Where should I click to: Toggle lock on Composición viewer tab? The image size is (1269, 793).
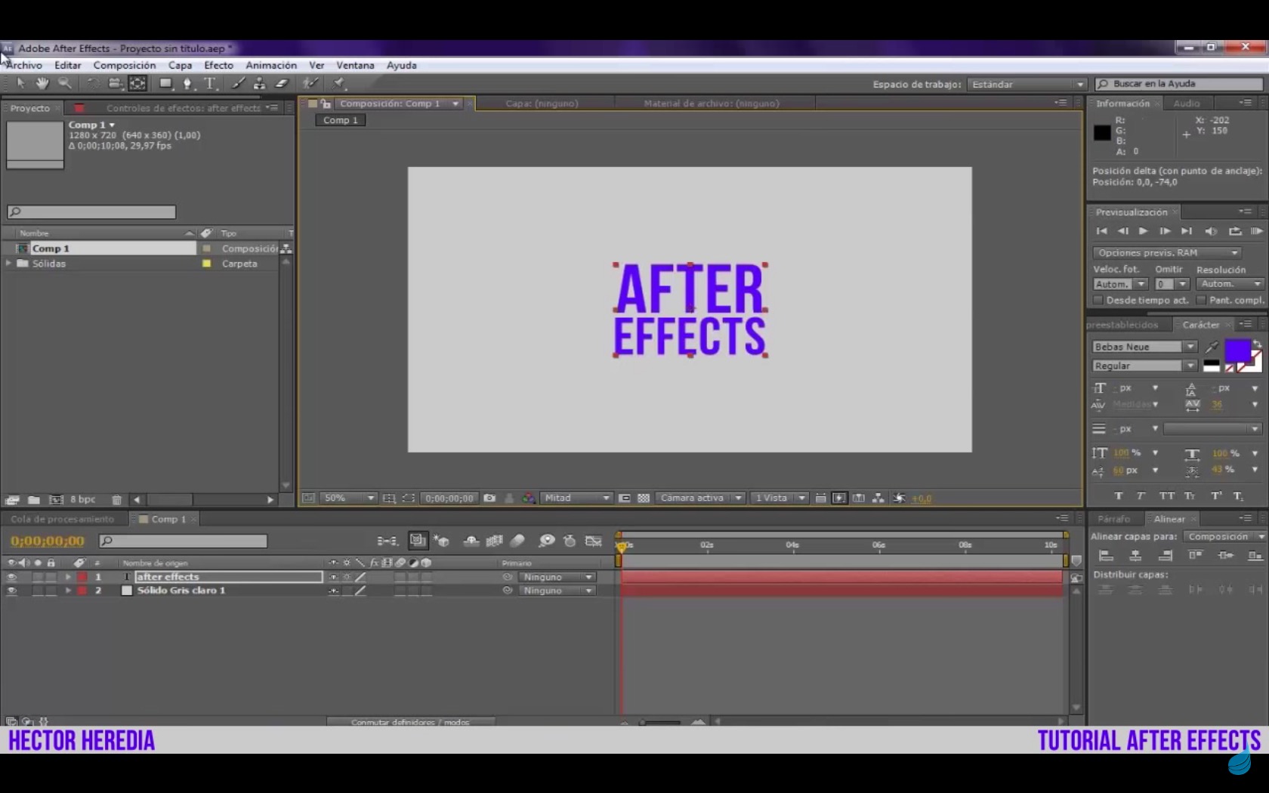tap(326, 103)
